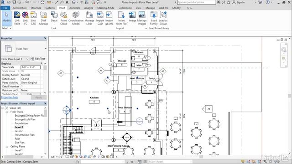
Task: Click Insert from File
Action: [x=121, y=18]
